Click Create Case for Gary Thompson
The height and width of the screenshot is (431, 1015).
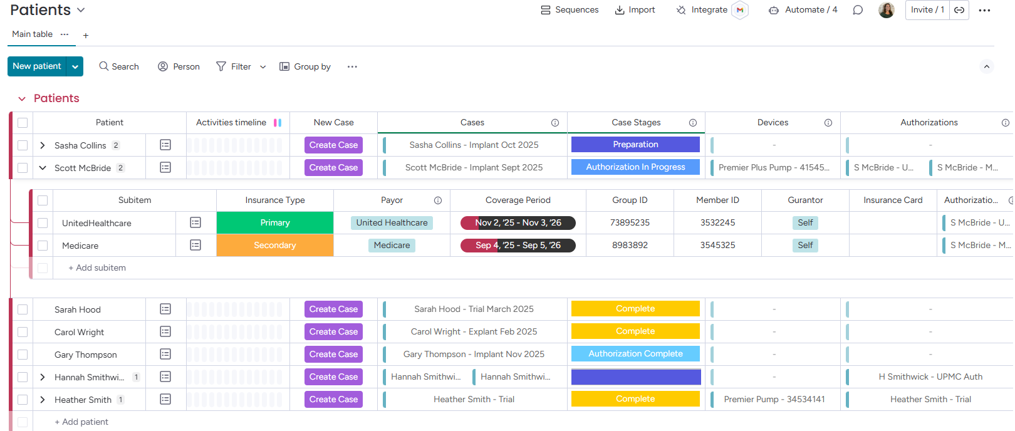coord(333,355)
